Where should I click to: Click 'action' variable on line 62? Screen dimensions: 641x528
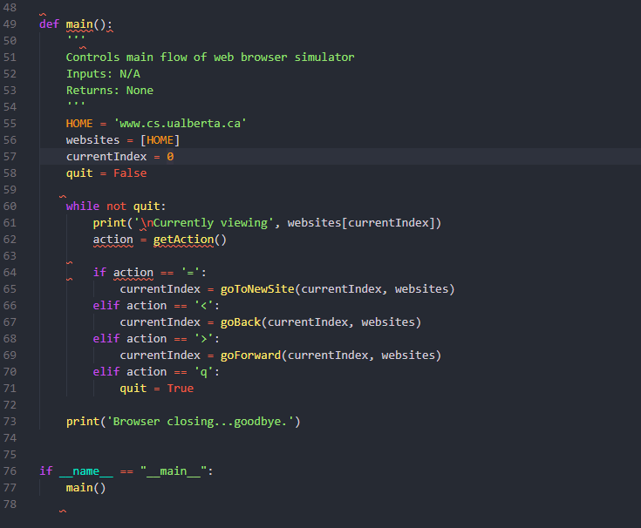pos(113,240)
